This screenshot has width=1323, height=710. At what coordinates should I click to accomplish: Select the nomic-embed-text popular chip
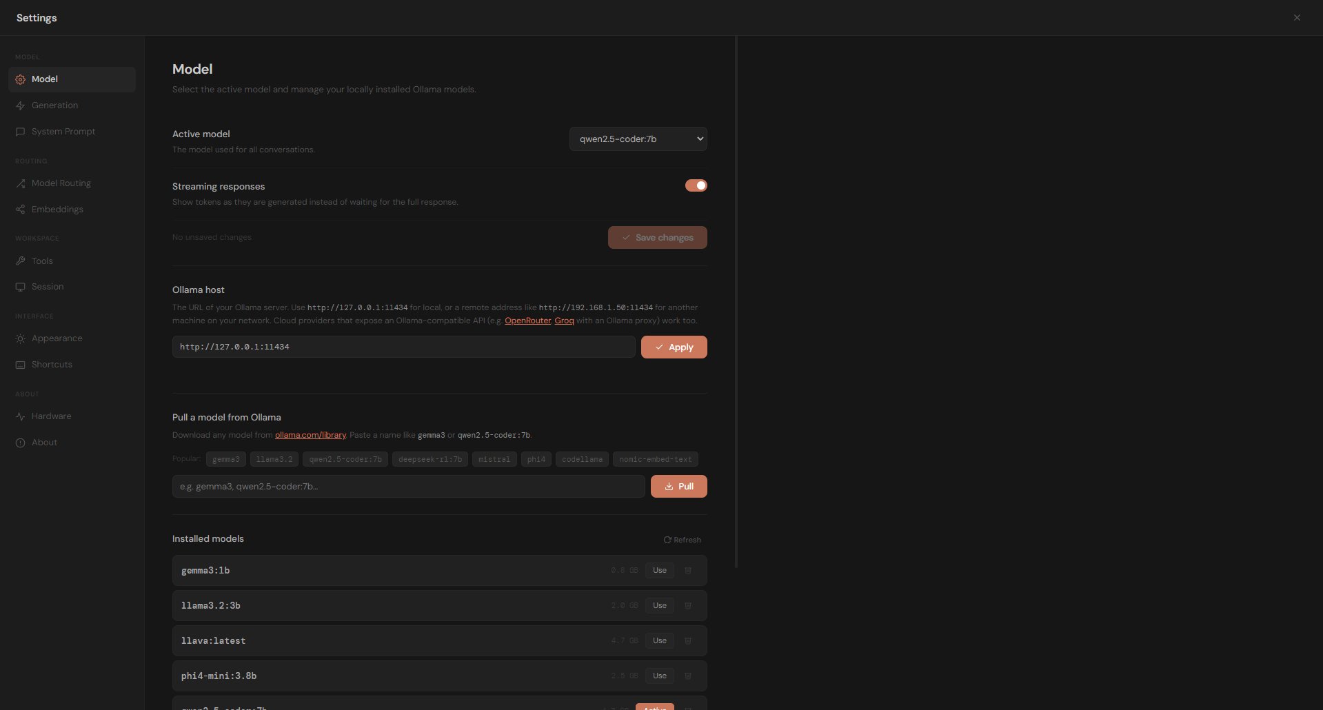[656, 459]
